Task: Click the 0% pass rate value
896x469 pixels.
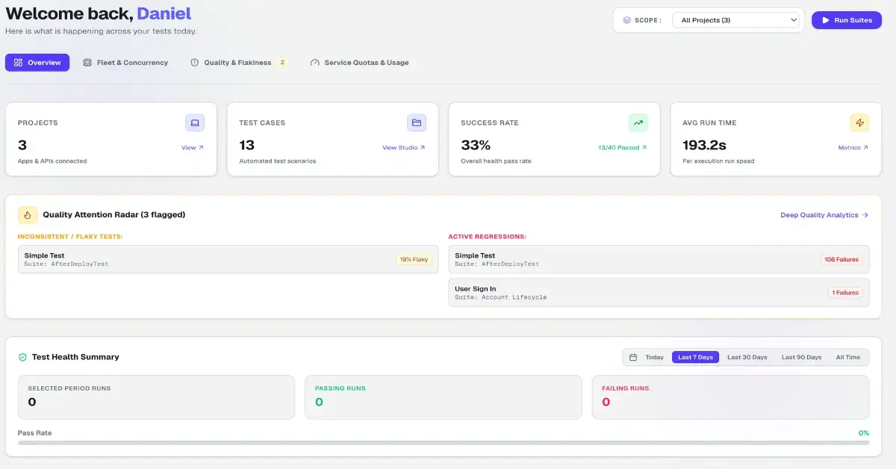Action: point(864,433)
